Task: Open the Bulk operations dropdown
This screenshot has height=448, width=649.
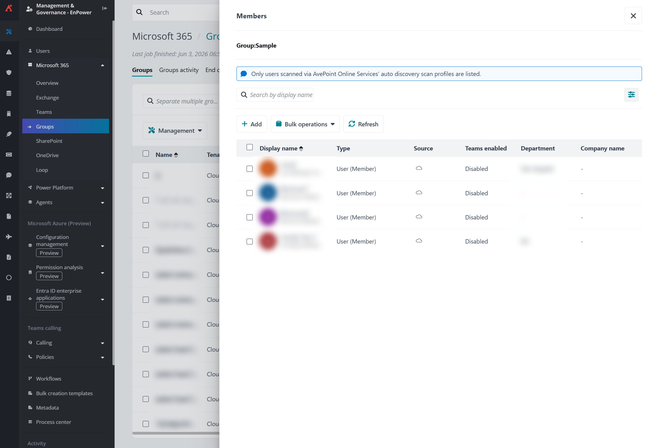Action: coord(305,124)
